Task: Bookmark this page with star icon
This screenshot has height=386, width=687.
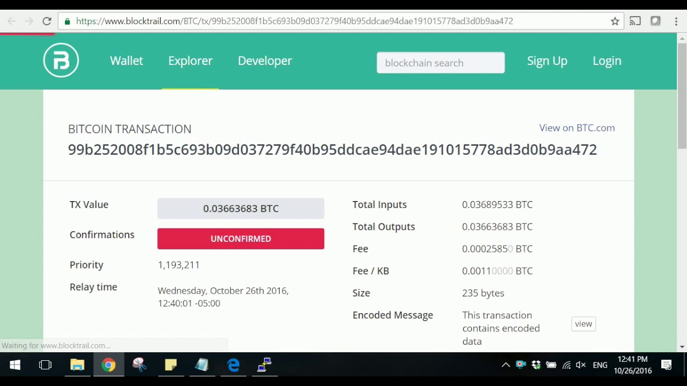Action: [615, 21]
